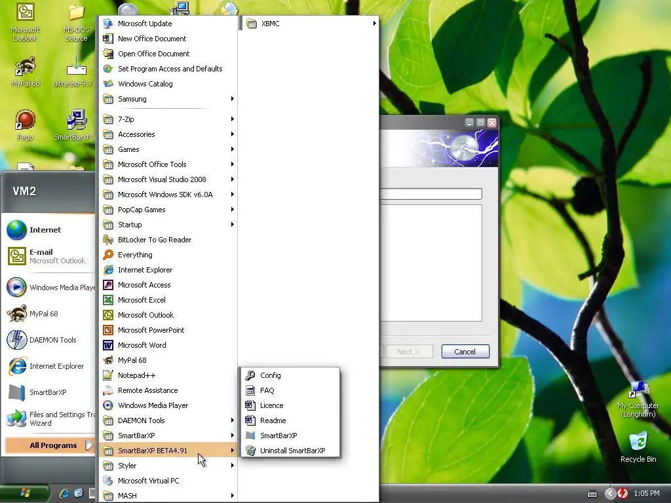This screenshot has width=671, height=503.
Task: Expand the Startup group
Action: tap(168, 225)
